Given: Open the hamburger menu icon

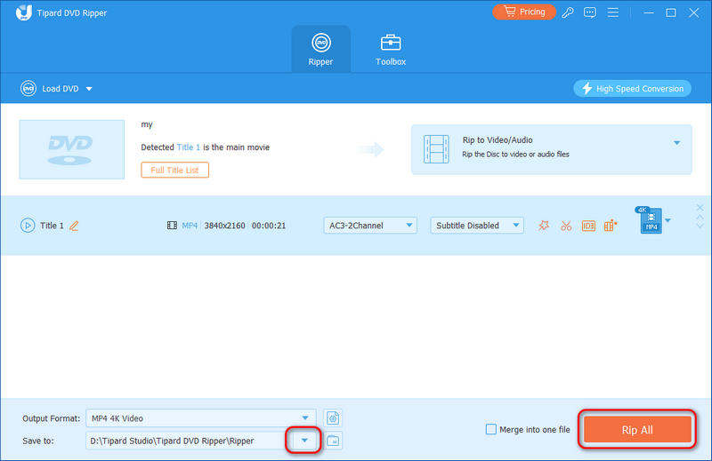Looking at the screenshot, I should tap(613, 12).
